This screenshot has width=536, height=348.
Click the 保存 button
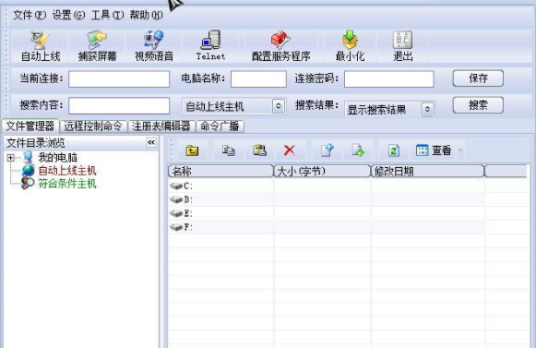pos(478,78)
